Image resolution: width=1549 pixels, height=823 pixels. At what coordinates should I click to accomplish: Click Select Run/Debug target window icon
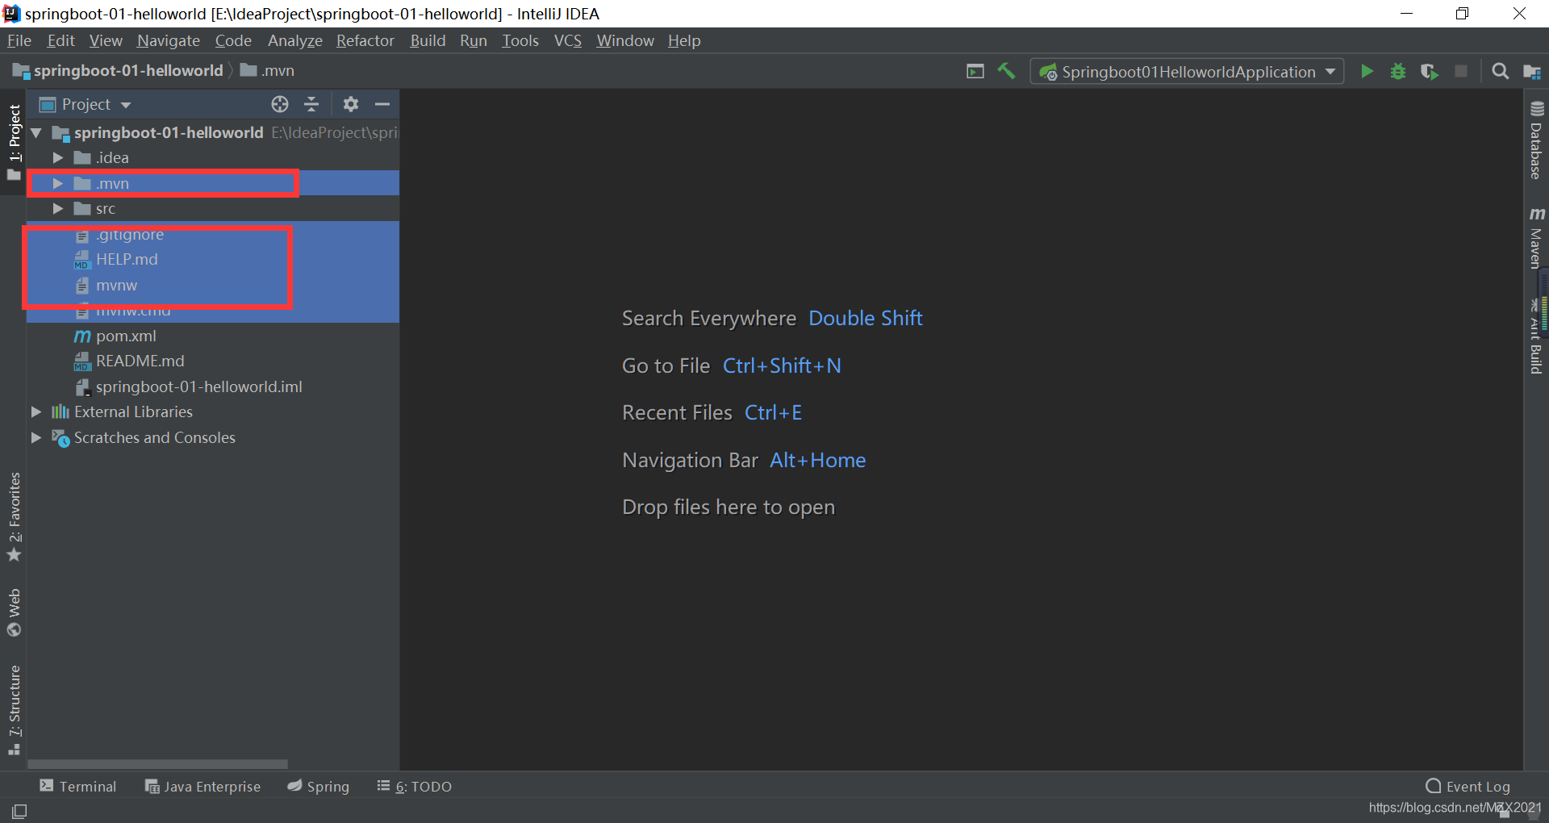point(975,71)
